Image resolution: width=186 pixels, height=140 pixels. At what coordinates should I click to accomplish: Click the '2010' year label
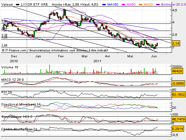(x=14, y=61)
